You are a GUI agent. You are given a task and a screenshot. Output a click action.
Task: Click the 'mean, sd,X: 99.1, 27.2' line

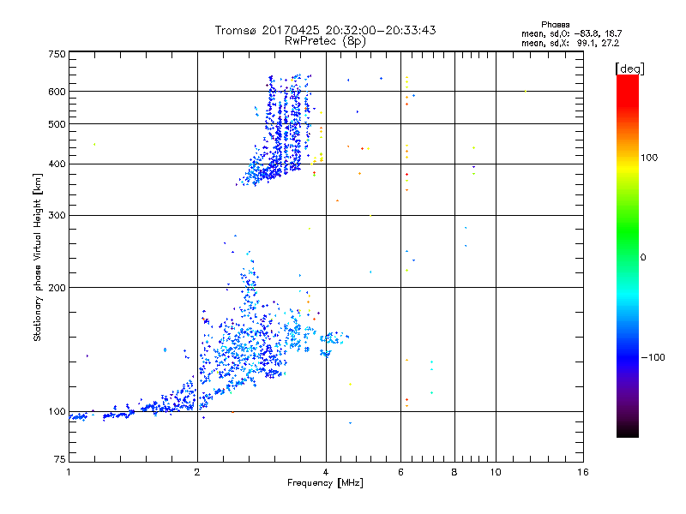[x=570, y=44]
